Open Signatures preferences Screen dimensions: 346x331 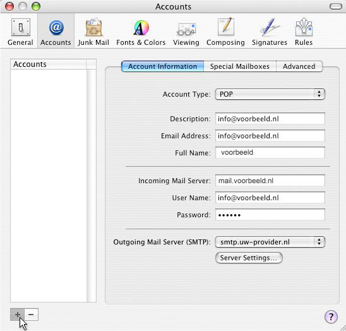[270, 32]
